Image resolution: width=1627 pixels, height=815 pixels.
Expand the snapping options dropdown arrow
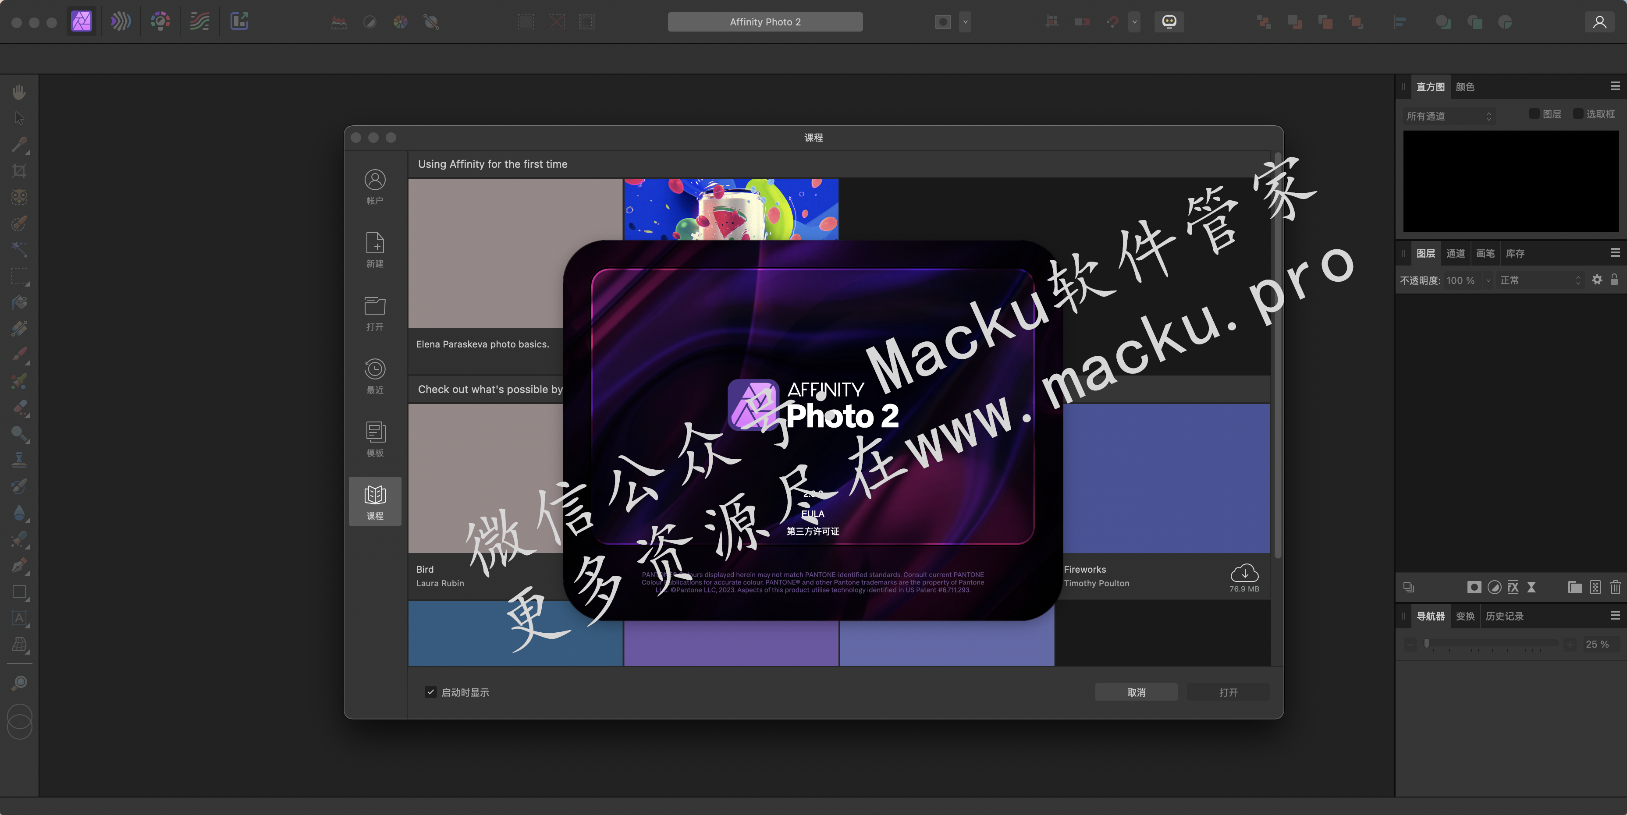1134,21
